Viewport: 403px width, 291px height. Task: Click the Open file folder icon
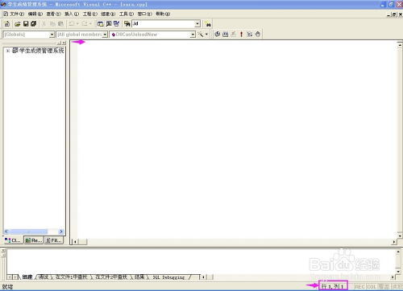(18, 24)
